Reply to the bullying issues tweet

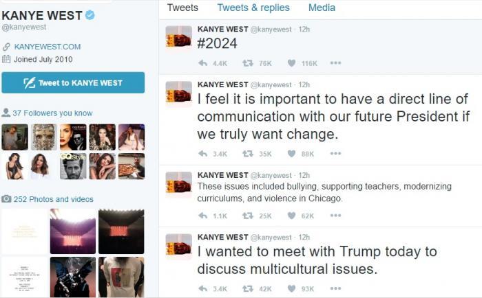pyautogui.click(x=203, y=216)
